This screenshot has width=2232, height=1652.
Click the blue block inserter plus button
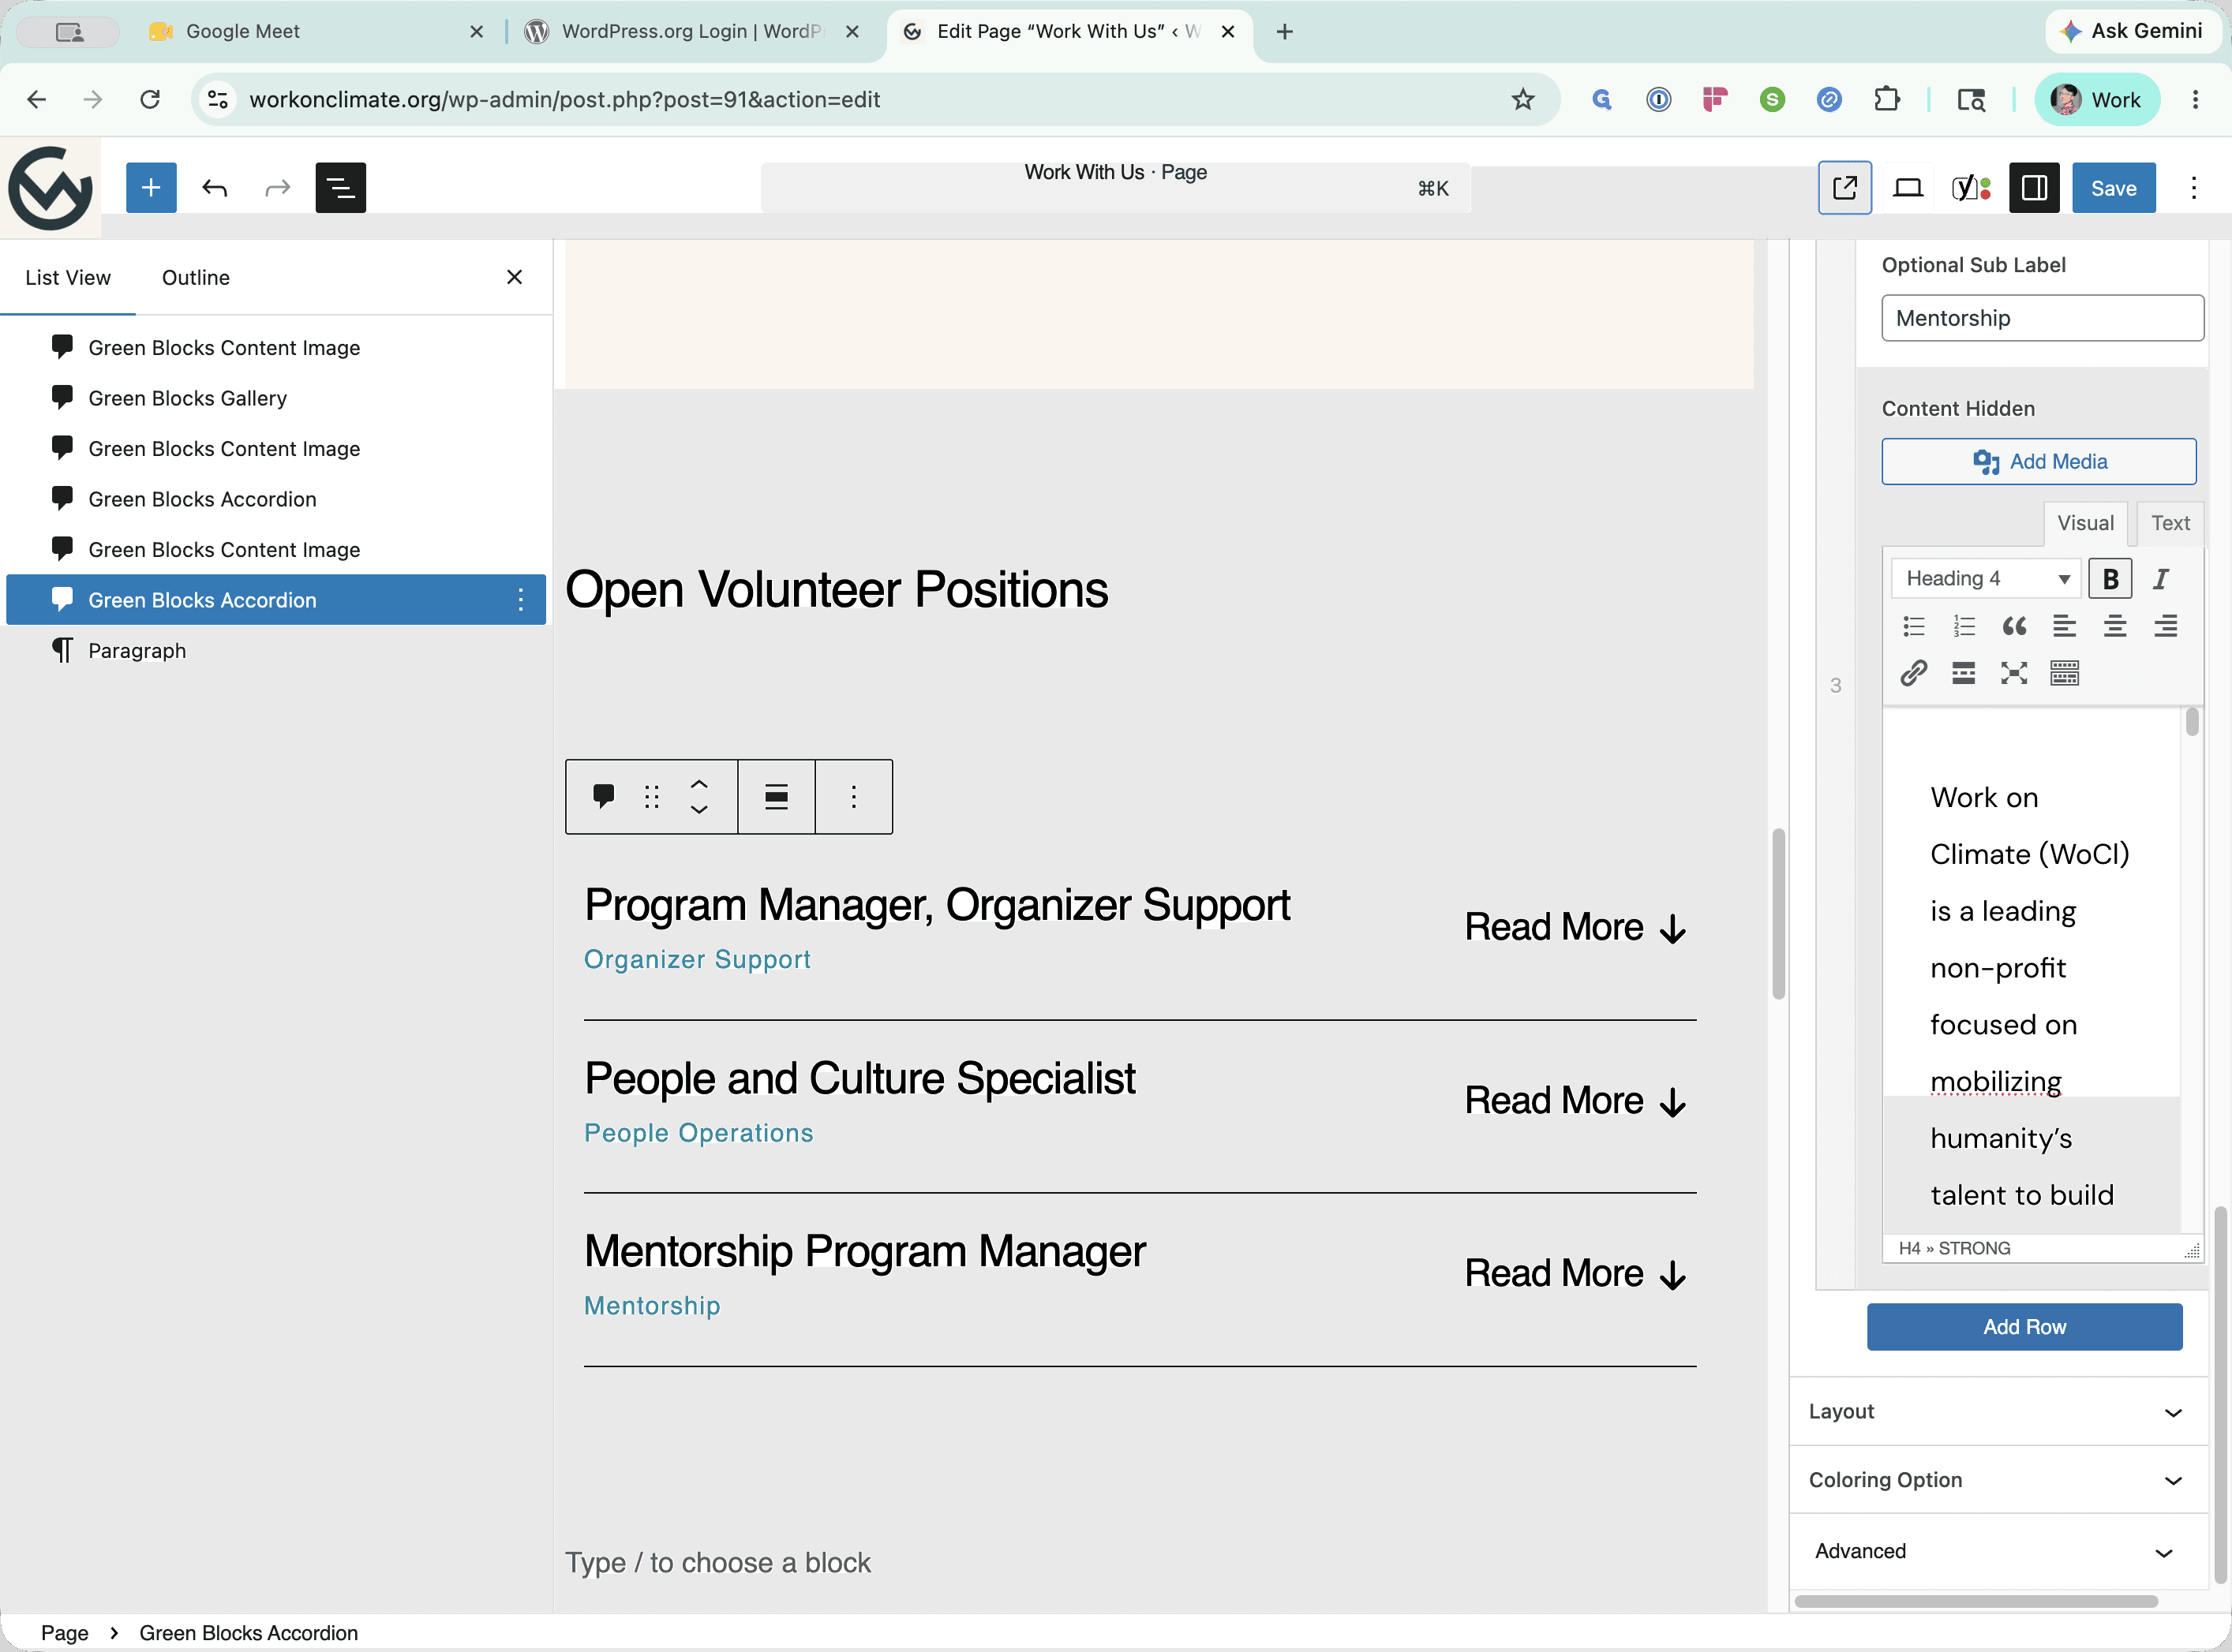click(x=151, y=187)
